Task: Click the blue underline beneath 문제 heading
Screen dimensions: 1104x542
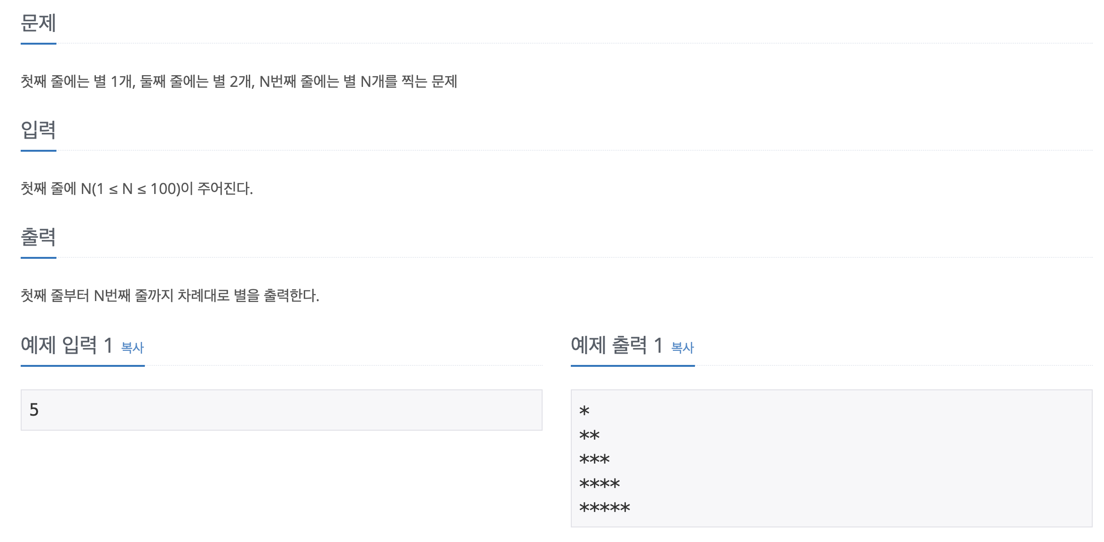Action: [39, 44]
